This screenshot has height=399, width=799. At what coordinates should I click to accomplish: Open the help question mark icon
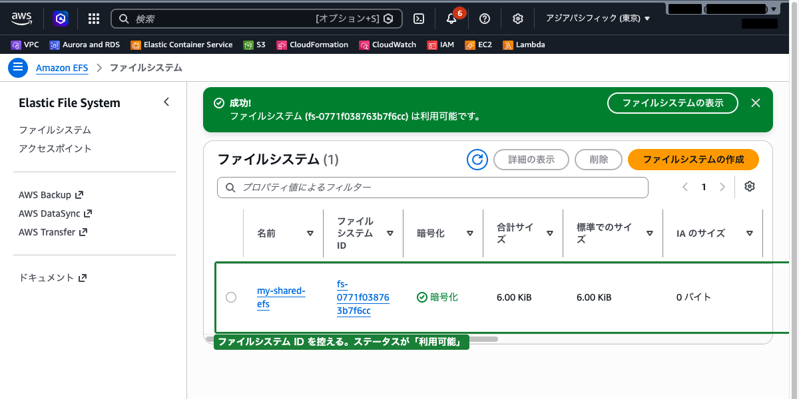485,19
